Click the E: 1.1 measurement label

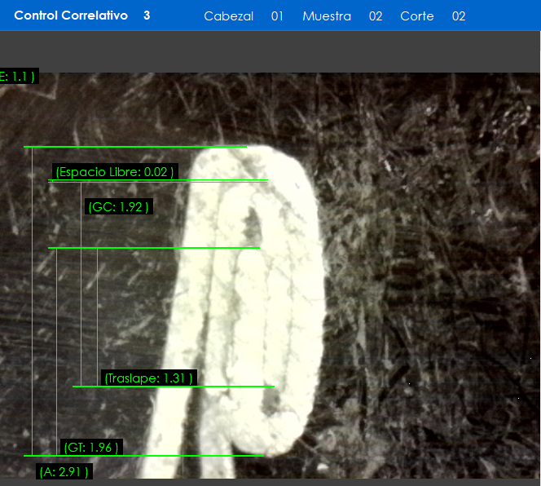pyautogui.click(x=17, y=77)
